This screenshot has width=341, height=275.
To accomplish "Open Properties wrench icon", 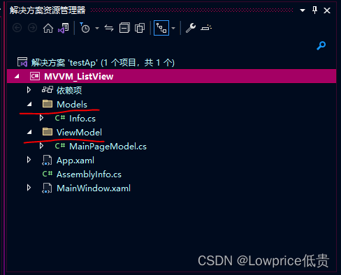I will click(x=191, y=28).
